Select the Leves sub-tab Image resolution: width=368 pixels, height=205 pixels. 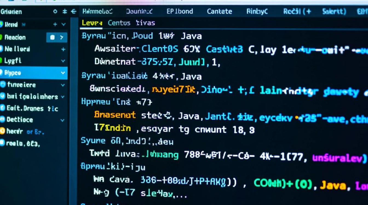(92, 23)
